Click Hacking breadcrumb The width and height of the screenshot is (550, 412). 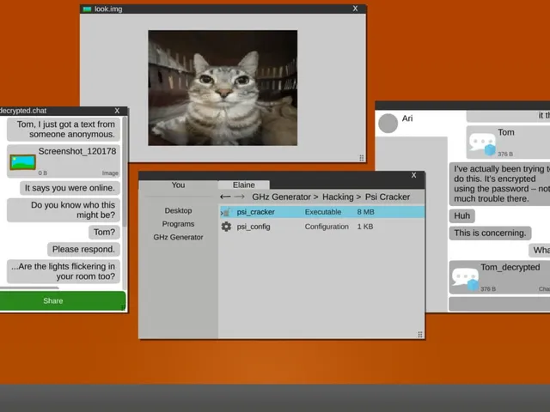338,197
